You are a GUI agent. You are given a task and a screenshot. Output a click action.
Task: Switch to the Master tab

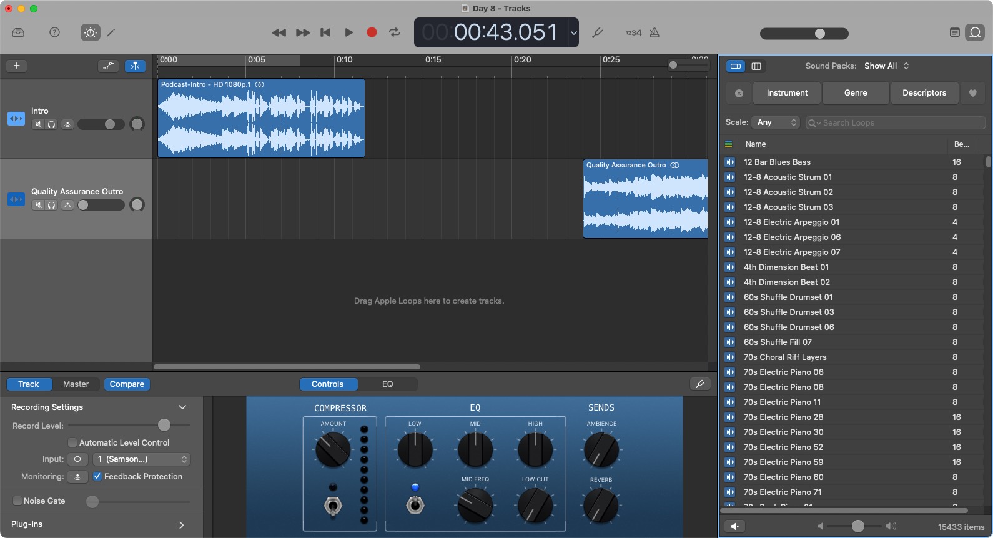pyautogui.click(x=76, y=384)
